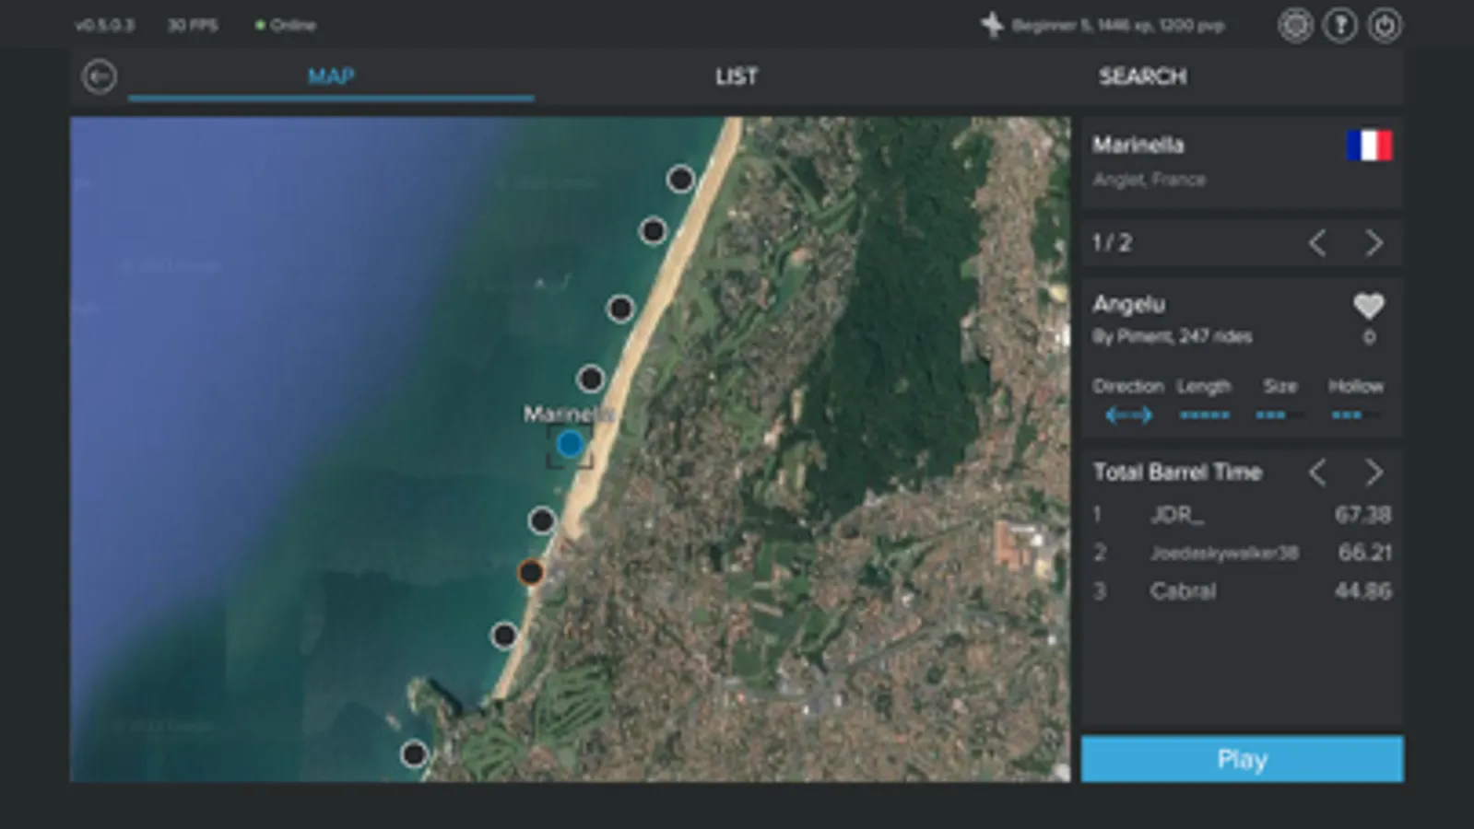The height and width of the screenshot is (829, 1474).
Task: Click the Angelu favorites count 0
Action: tap(1369, 337)
